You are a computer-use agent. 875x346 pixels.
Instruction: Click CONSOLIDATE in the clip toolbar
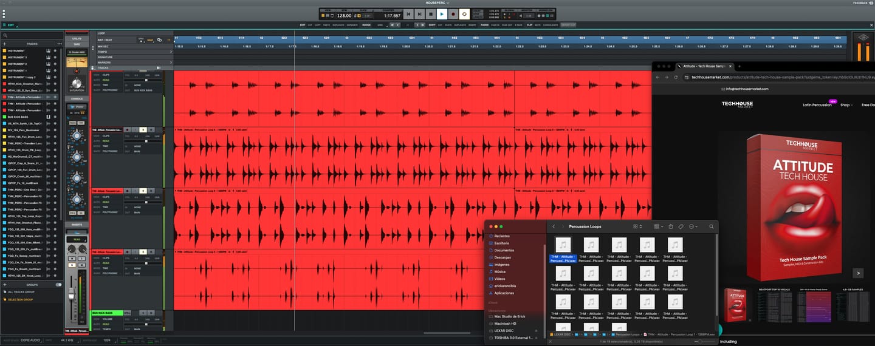[551, 25]
